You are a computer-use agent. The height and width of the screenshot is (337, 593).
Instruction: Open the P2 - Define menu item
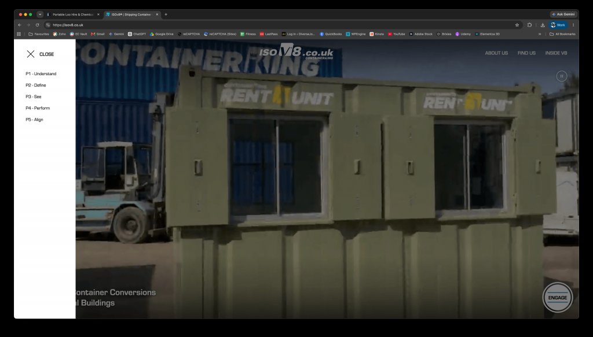(36, 86)
